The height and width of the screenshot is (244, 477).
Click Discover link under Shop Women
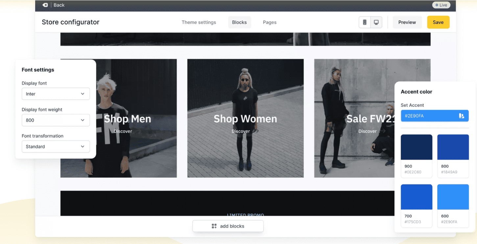click(x=245, y=131)
